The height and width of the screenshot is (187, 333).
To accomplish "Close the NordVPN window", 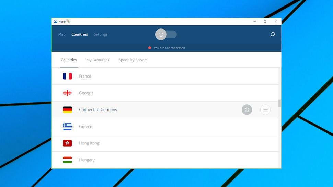I will click(276, 21).
